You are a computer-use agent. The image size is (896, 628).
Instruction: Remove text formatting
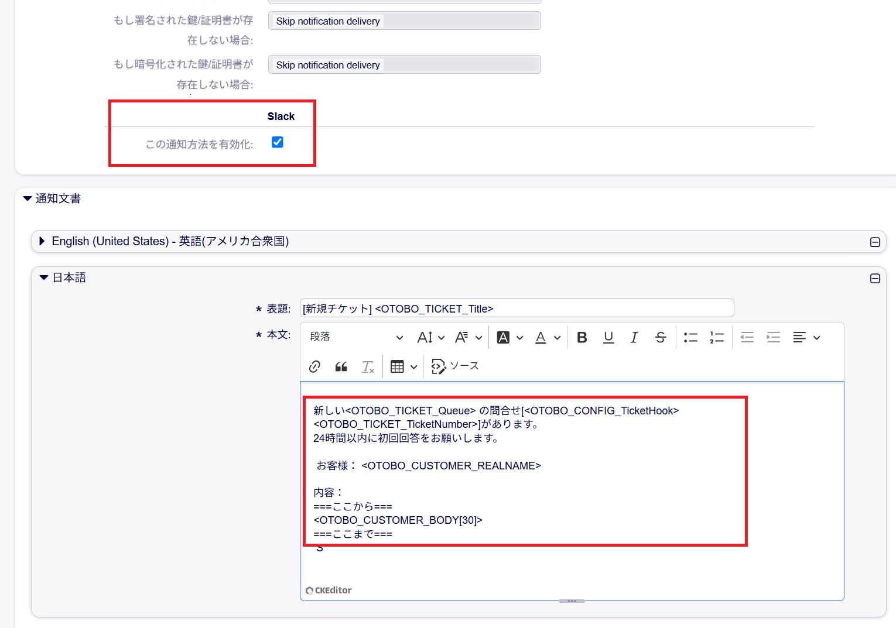(367, 366)
